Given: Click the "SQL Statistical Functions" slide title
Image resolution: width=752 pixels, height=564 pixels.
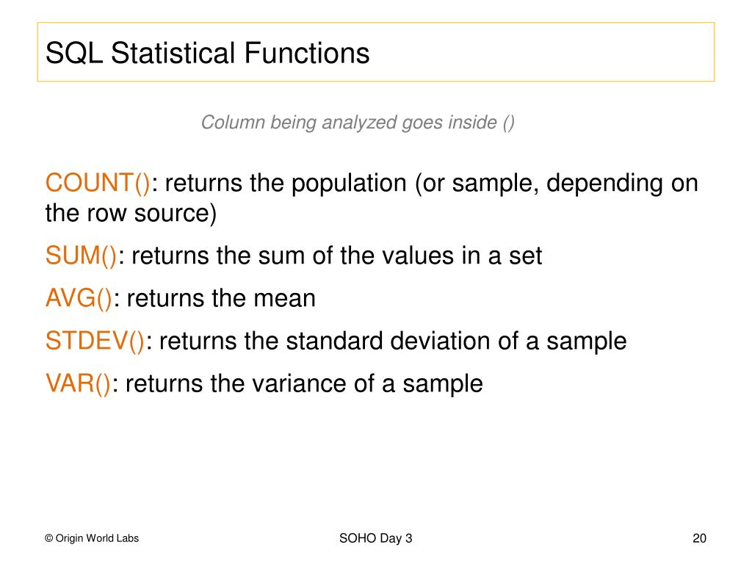Looking at the screenshot, I should (x=208, y=53).
